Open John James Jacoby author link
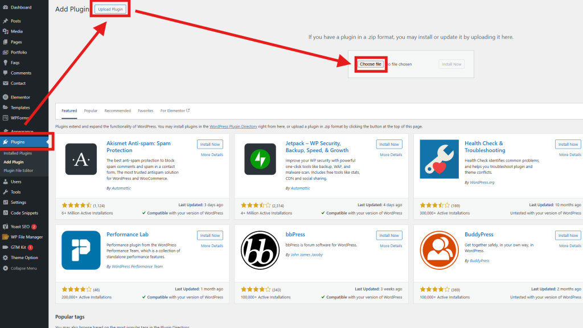 tap(306, 255)
